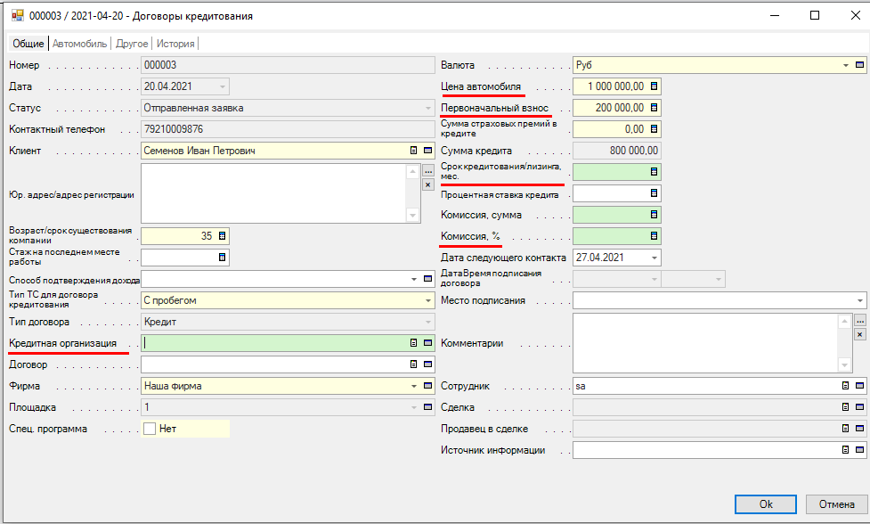Expand the Место подписания dropdown
Viewport: 870px width, 524px height.
click(859, 300)
